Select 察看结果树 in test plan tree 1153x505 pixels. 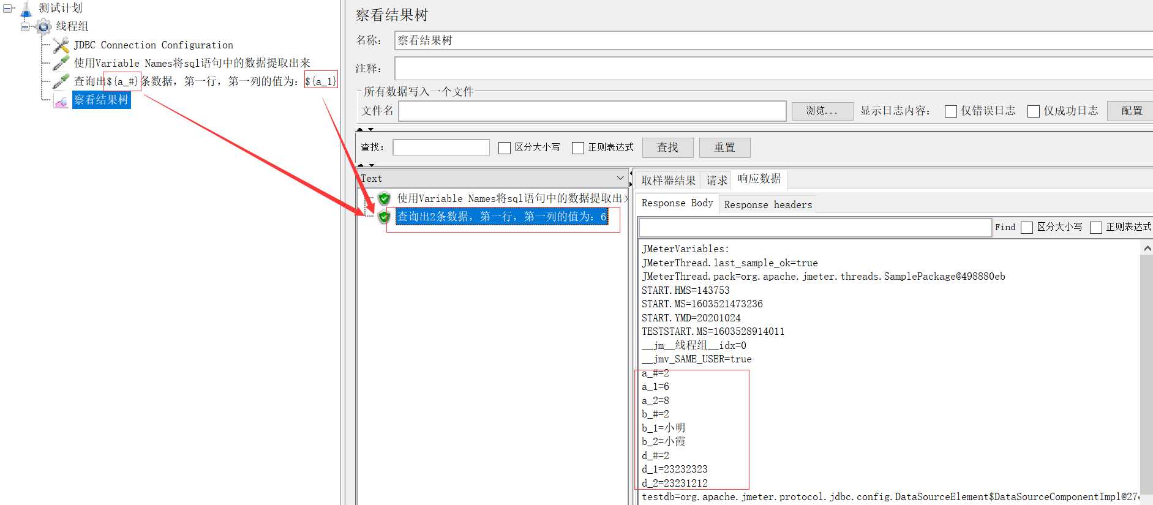(x=101, y=100)
